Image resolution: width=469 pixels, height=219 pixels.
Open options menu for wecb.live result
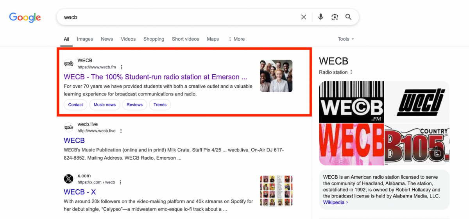pos(121,131)
